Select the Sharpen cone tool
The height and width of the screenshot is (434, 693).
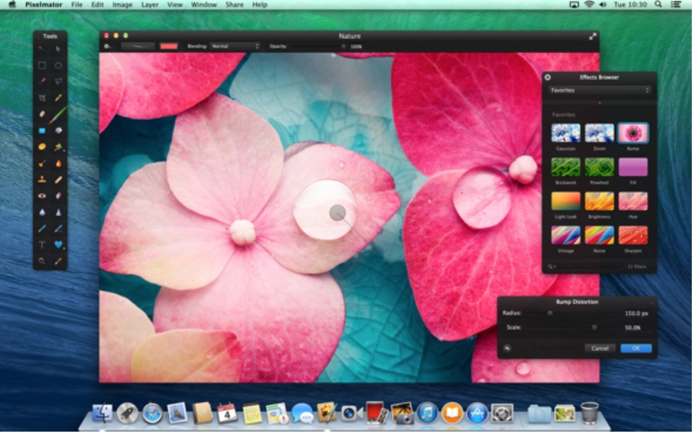pyautogui.click(x=58, y=212)
